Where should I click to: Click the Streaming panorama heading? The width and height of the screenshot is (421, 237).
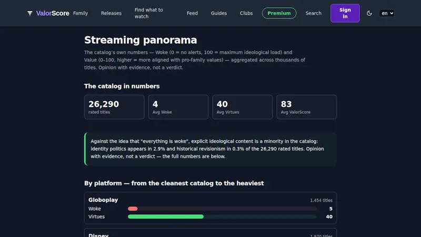click(x=141, y=40)
